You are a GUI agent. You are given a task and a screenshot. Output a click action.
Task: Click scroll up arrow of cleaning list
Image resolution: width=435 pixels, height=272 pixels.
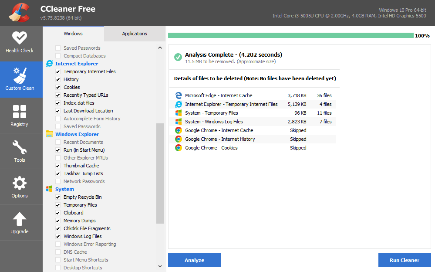pyautogui.click(x=160, y=48)
